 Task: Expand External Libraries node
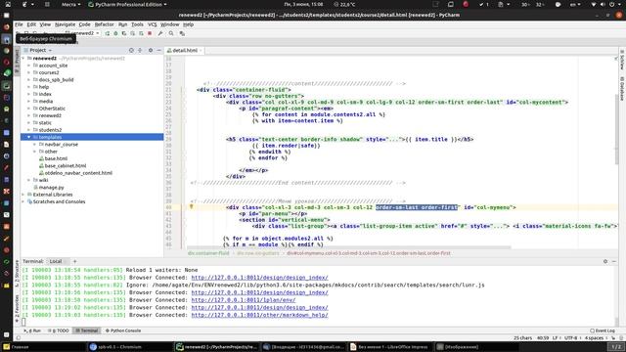23,195
